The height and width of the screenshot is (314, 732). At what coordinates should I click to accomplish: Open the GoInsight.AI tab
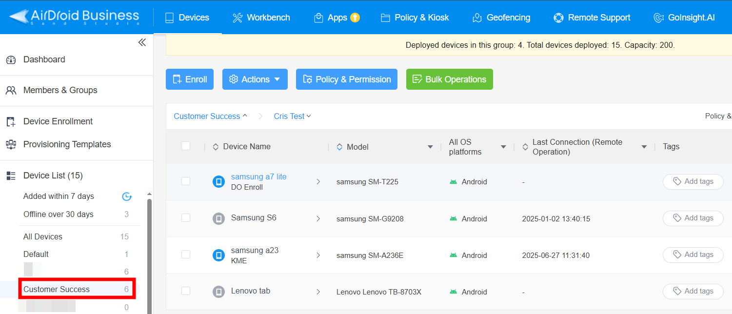click(x=684, y=18)
